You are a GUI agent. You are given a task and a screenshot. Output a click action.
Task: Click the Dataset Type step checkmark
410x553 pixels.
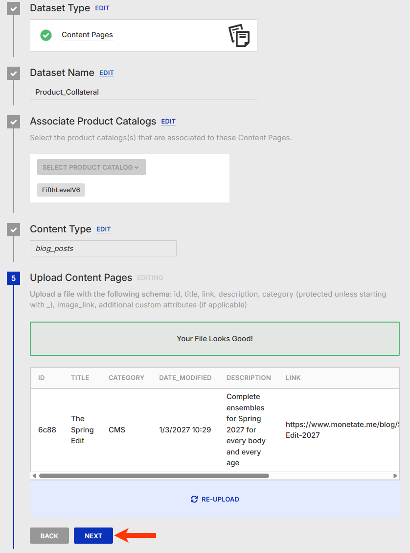pyautogui.click(x=14, y=9)
